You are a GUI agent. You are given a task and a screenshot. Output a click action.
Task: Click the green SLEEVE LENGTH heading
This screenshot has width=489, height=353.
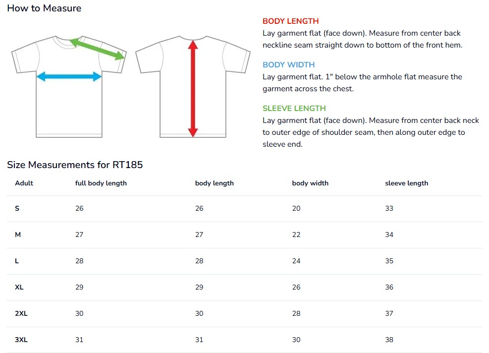pyautogui.click(x=294, y=109)
